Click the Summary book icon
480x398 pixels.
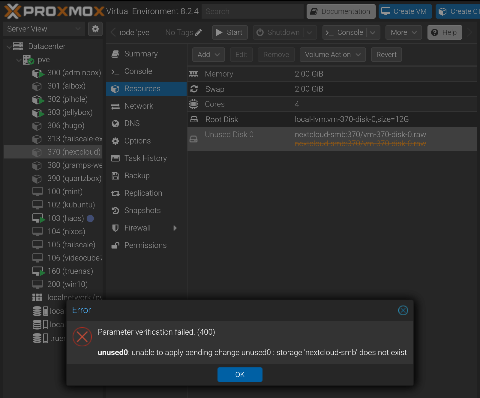click(x=115, y=54)
